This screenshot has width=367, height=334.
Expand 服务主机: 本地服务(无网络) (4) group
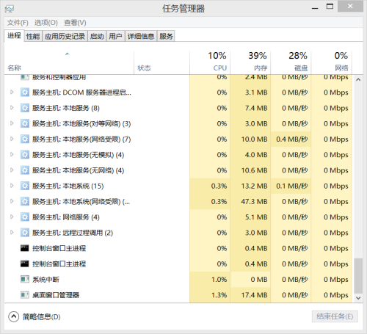click(x=12, y=170)
